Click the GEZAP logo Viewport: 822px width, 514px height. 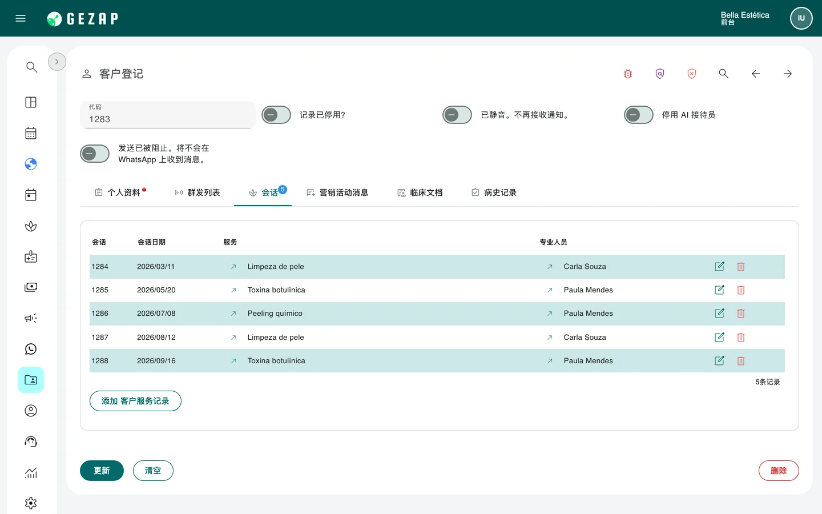point(83,19)
